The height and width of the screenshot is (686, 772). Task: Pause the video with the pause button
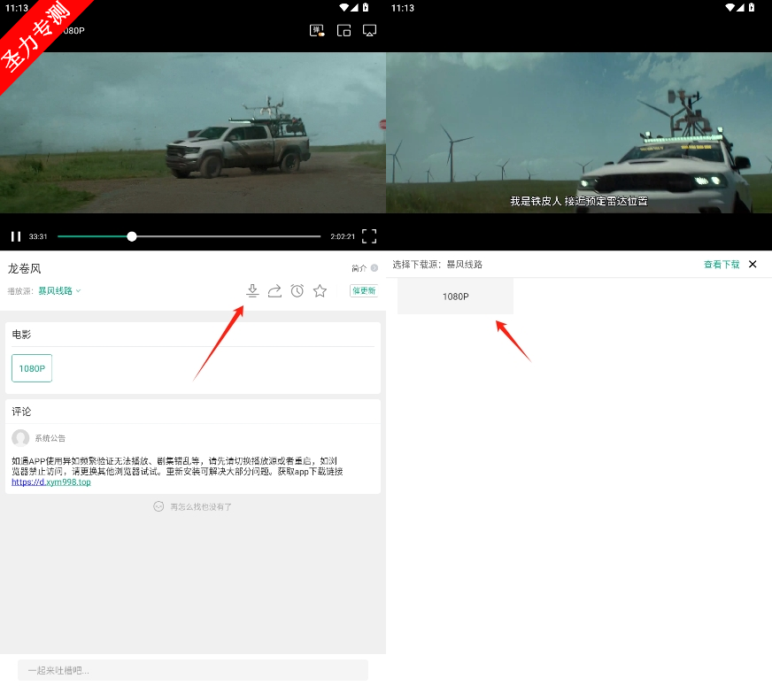point(16,236)
